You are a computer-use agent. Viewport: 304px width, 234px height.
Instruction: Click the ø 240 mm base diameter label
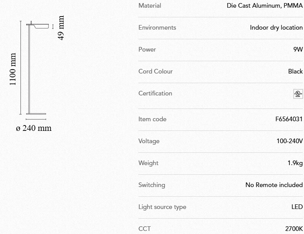pos(34,128)
